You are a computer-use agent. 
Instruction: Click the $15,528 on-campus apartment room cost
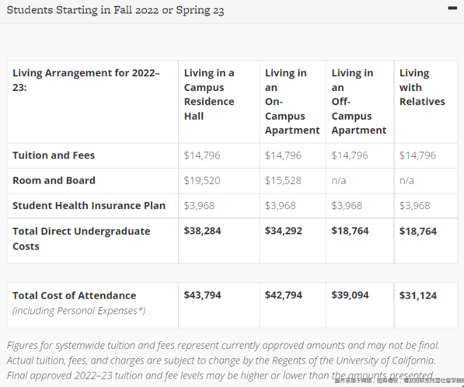click(283, 180)
